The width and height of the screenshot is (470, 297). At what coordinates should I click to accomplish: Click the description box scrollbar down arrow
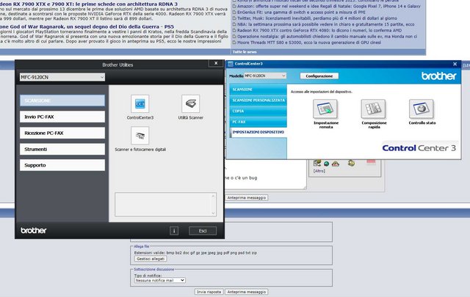tap(214, 213)
